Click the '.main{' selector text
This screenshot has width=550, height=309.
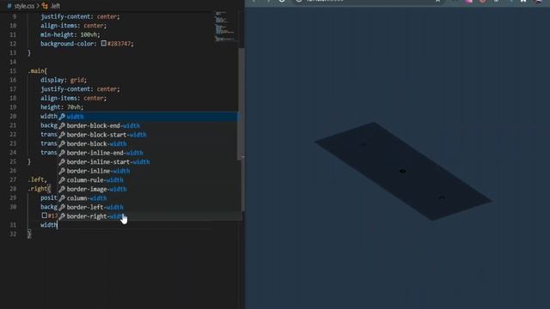click(x=38, y=70)
